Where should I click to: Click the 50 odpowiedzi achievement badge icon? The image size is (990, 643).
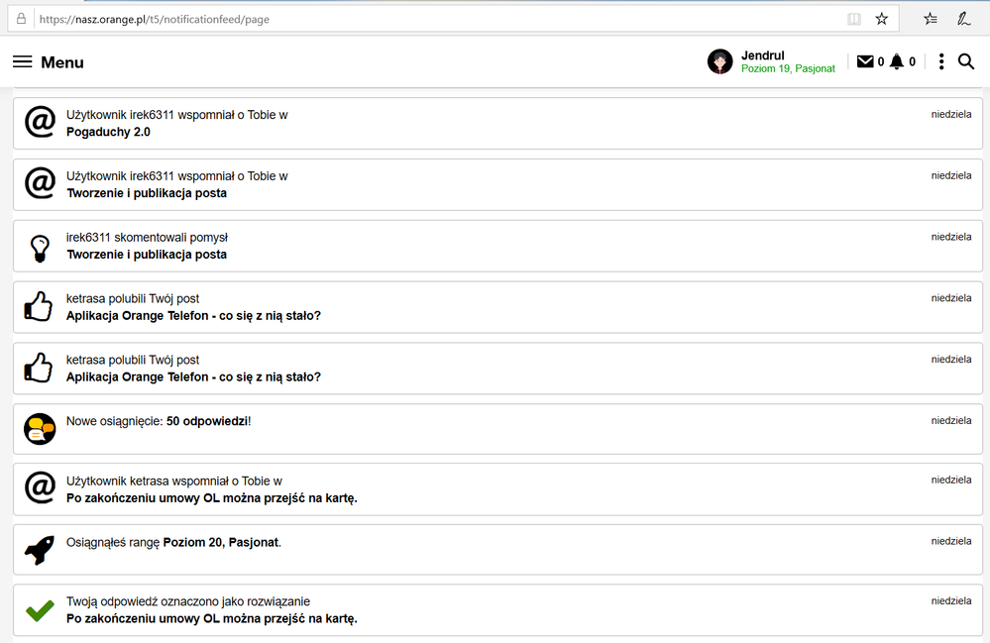pos(39,428)
